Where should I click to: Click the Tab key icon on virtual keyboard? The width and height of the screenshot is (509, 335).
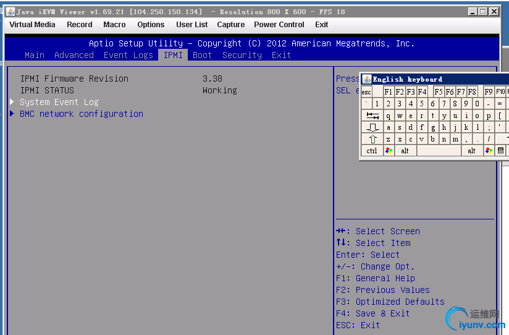[x=372, y=116]
